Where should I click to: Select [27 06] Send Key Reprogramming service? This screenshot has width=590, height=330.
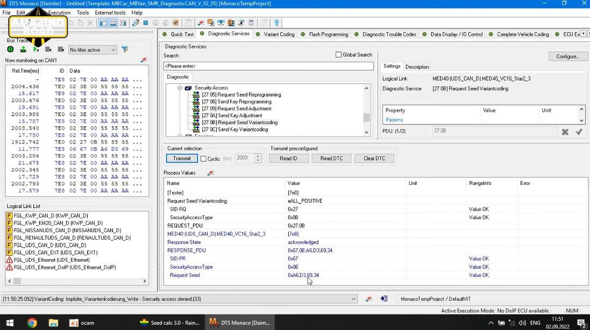coord(236,102)
